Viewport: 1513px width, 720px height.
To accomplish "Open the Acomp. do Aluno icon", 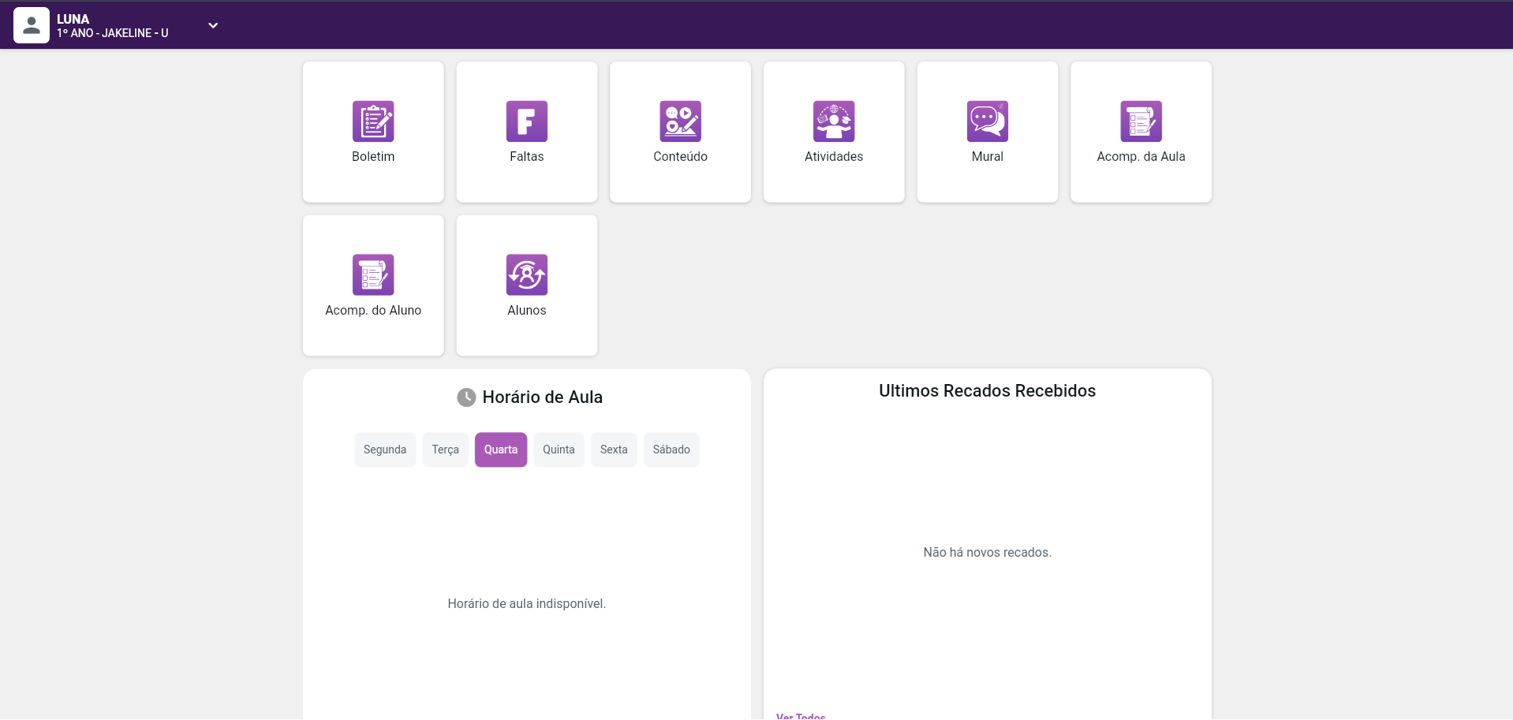I will 373,275.
